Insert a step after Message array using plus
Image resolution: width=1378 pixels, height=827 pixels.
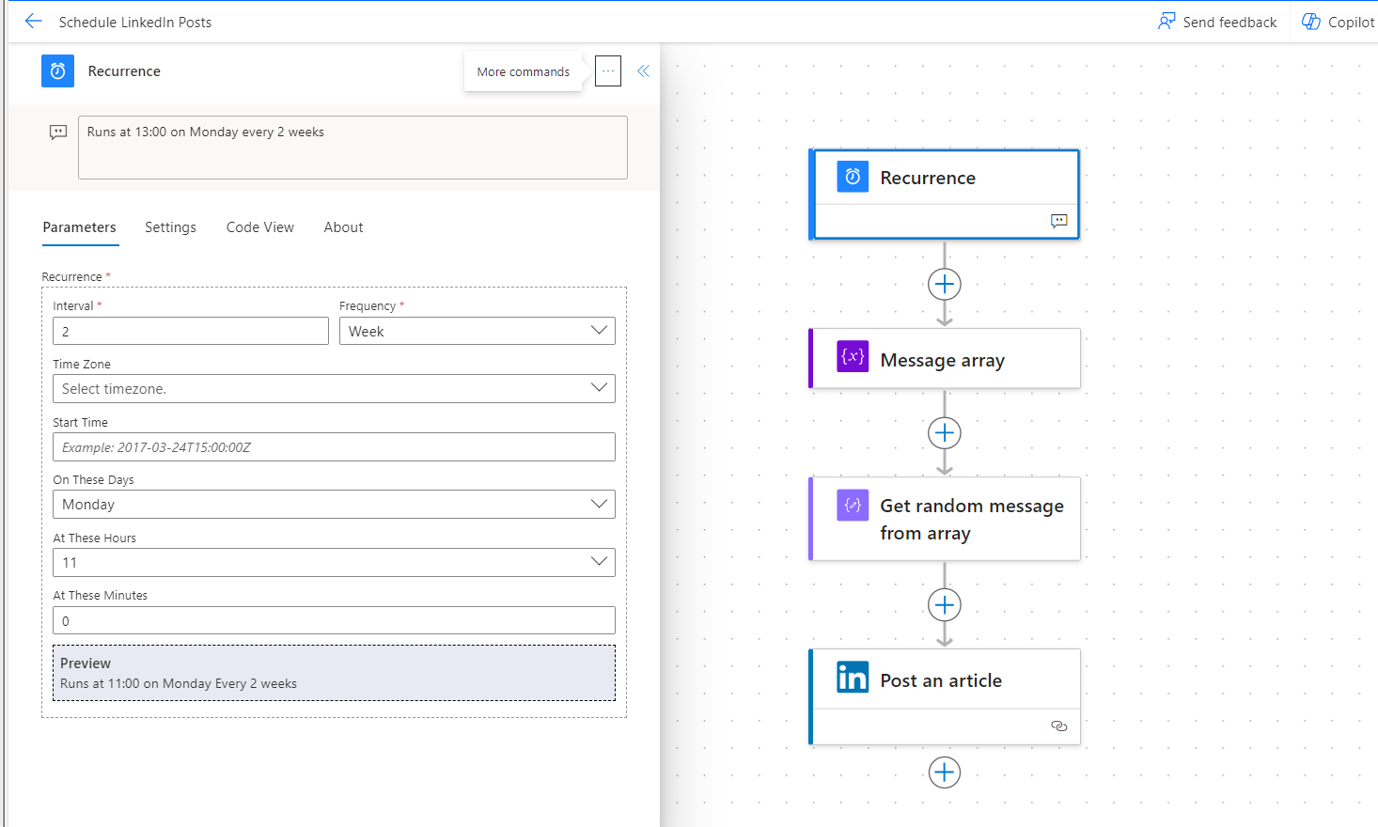tap(945, 433)
